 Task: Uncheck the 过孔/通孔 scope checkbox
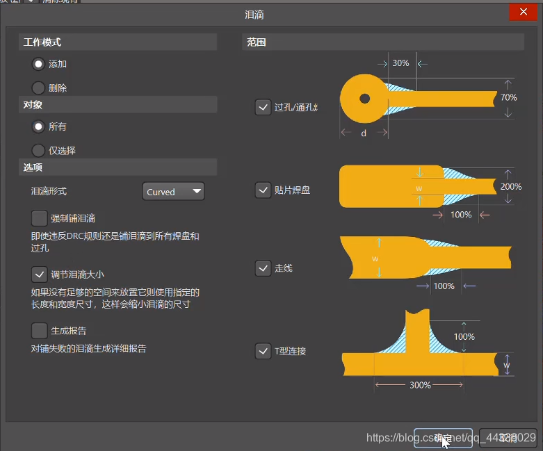263,107
